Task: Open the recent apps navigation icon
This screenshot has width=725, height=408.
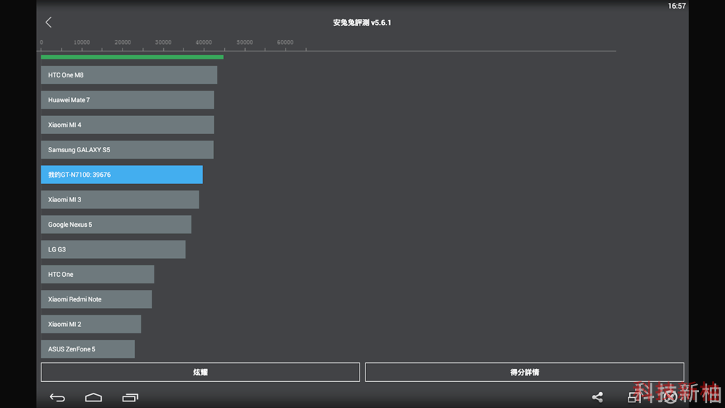Action: pos(130,397)
